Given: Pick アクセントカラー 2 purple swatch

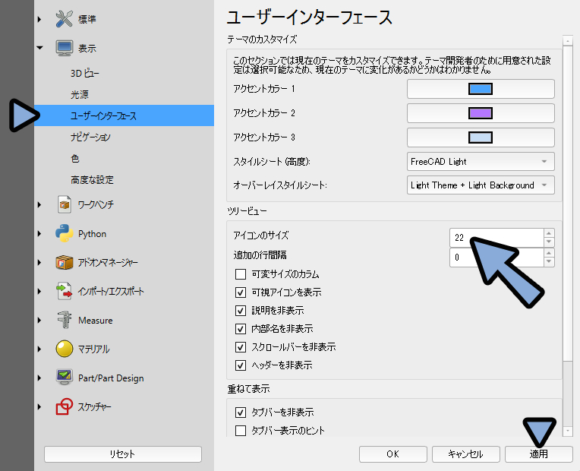Looking at the screenshot, I should tap(481, 113).
